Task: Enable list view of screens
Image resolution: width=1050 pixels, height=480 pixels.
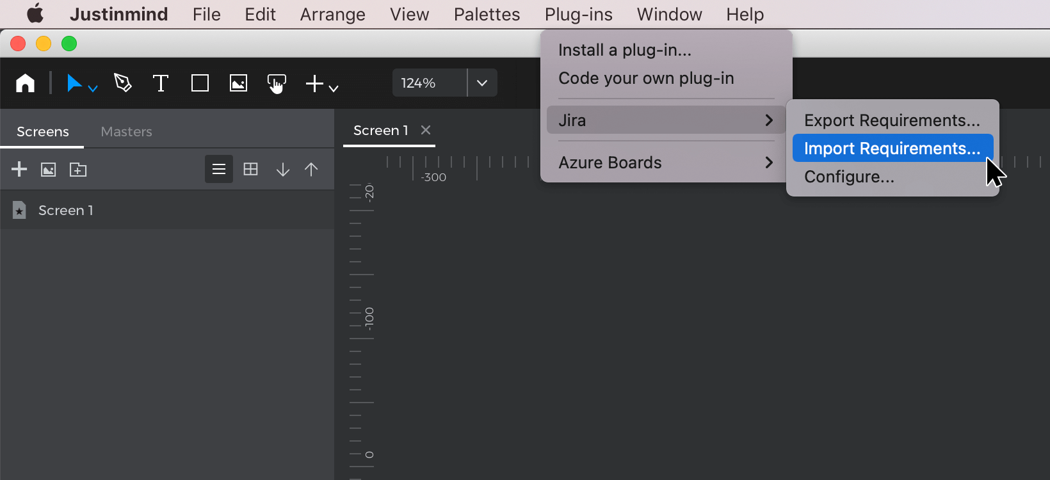Action: coord(219,169)
